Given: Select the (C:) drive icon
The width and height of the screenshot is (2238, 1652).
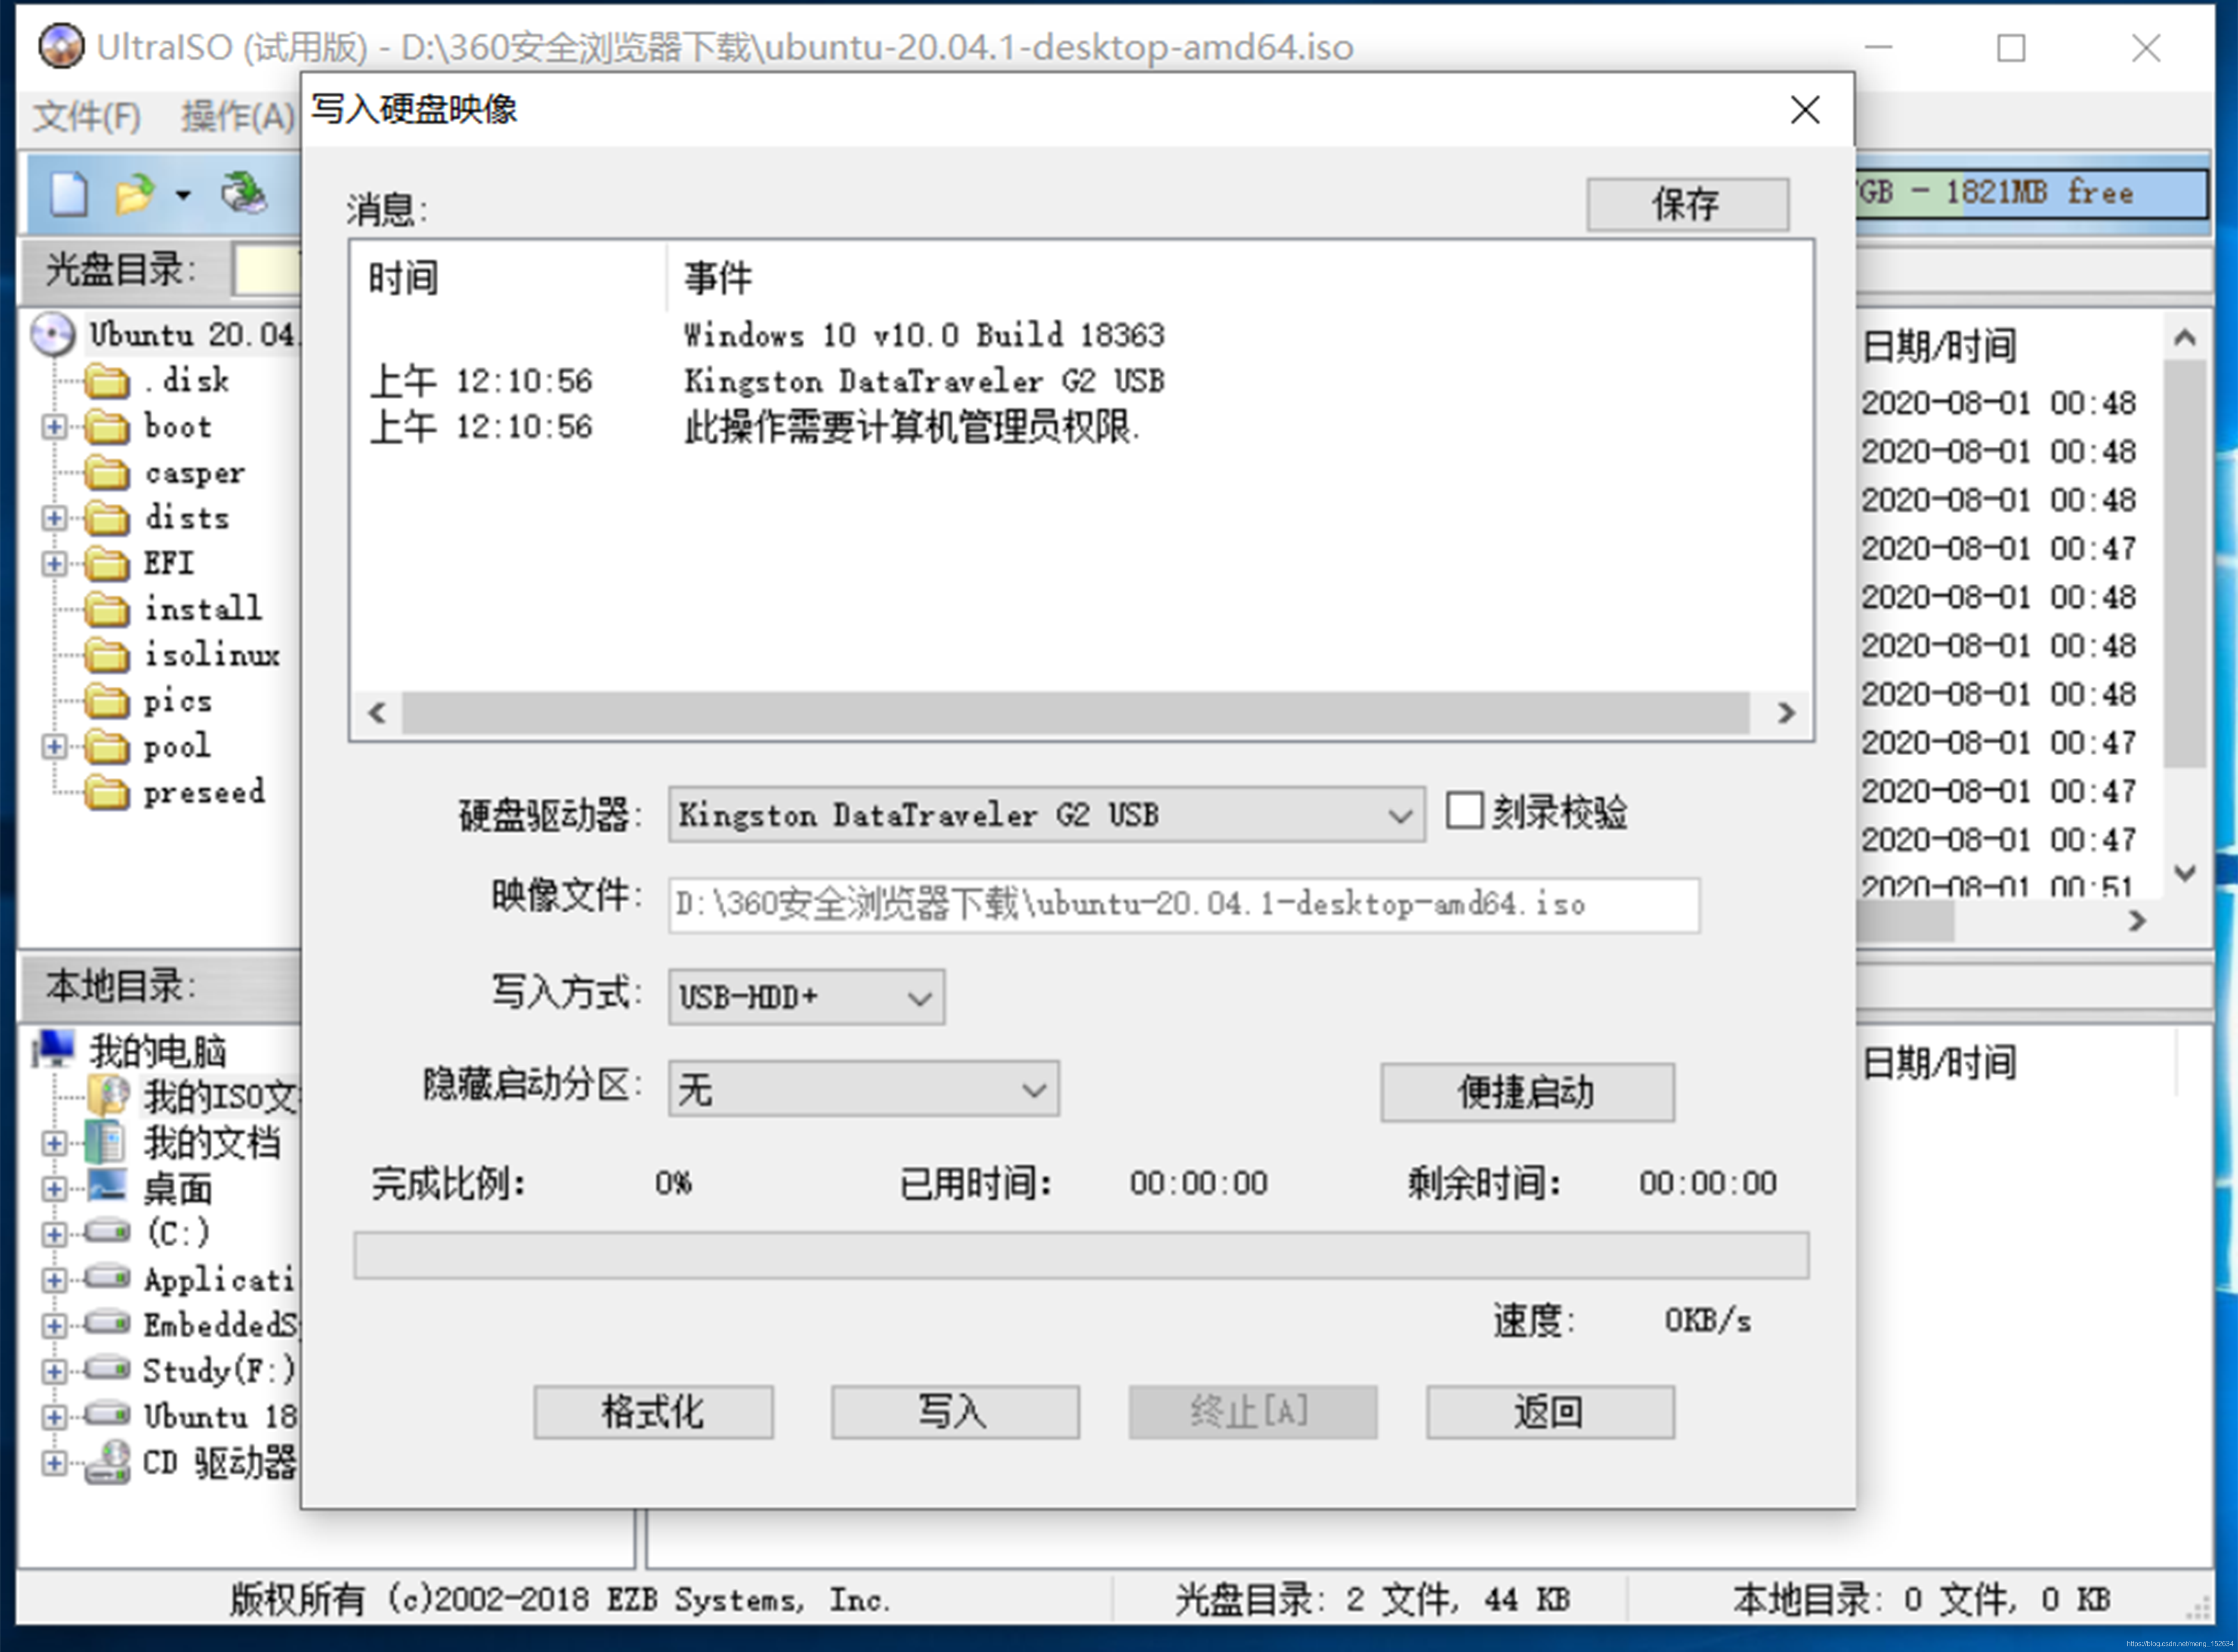Looking at the screenshot, I should pos(107,1232).
